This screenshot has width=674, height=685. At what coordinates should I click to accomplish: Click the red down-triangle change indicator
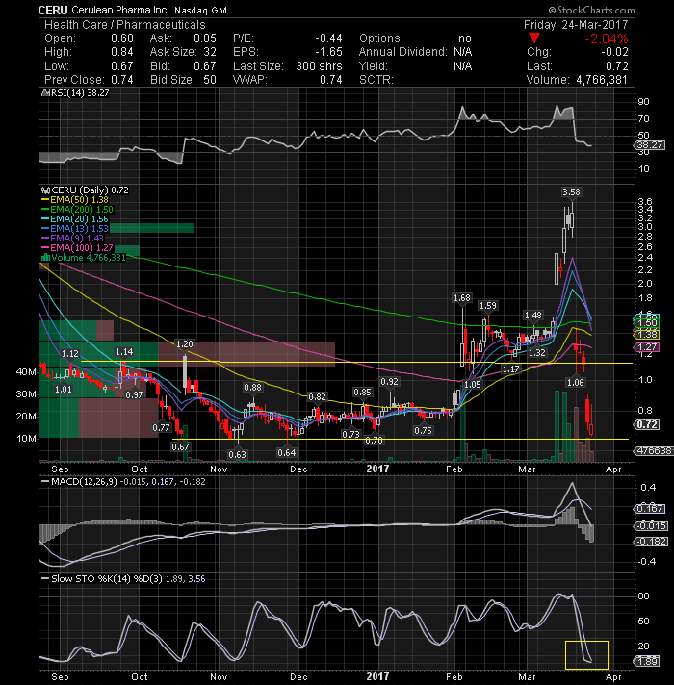tap(534, 38)
